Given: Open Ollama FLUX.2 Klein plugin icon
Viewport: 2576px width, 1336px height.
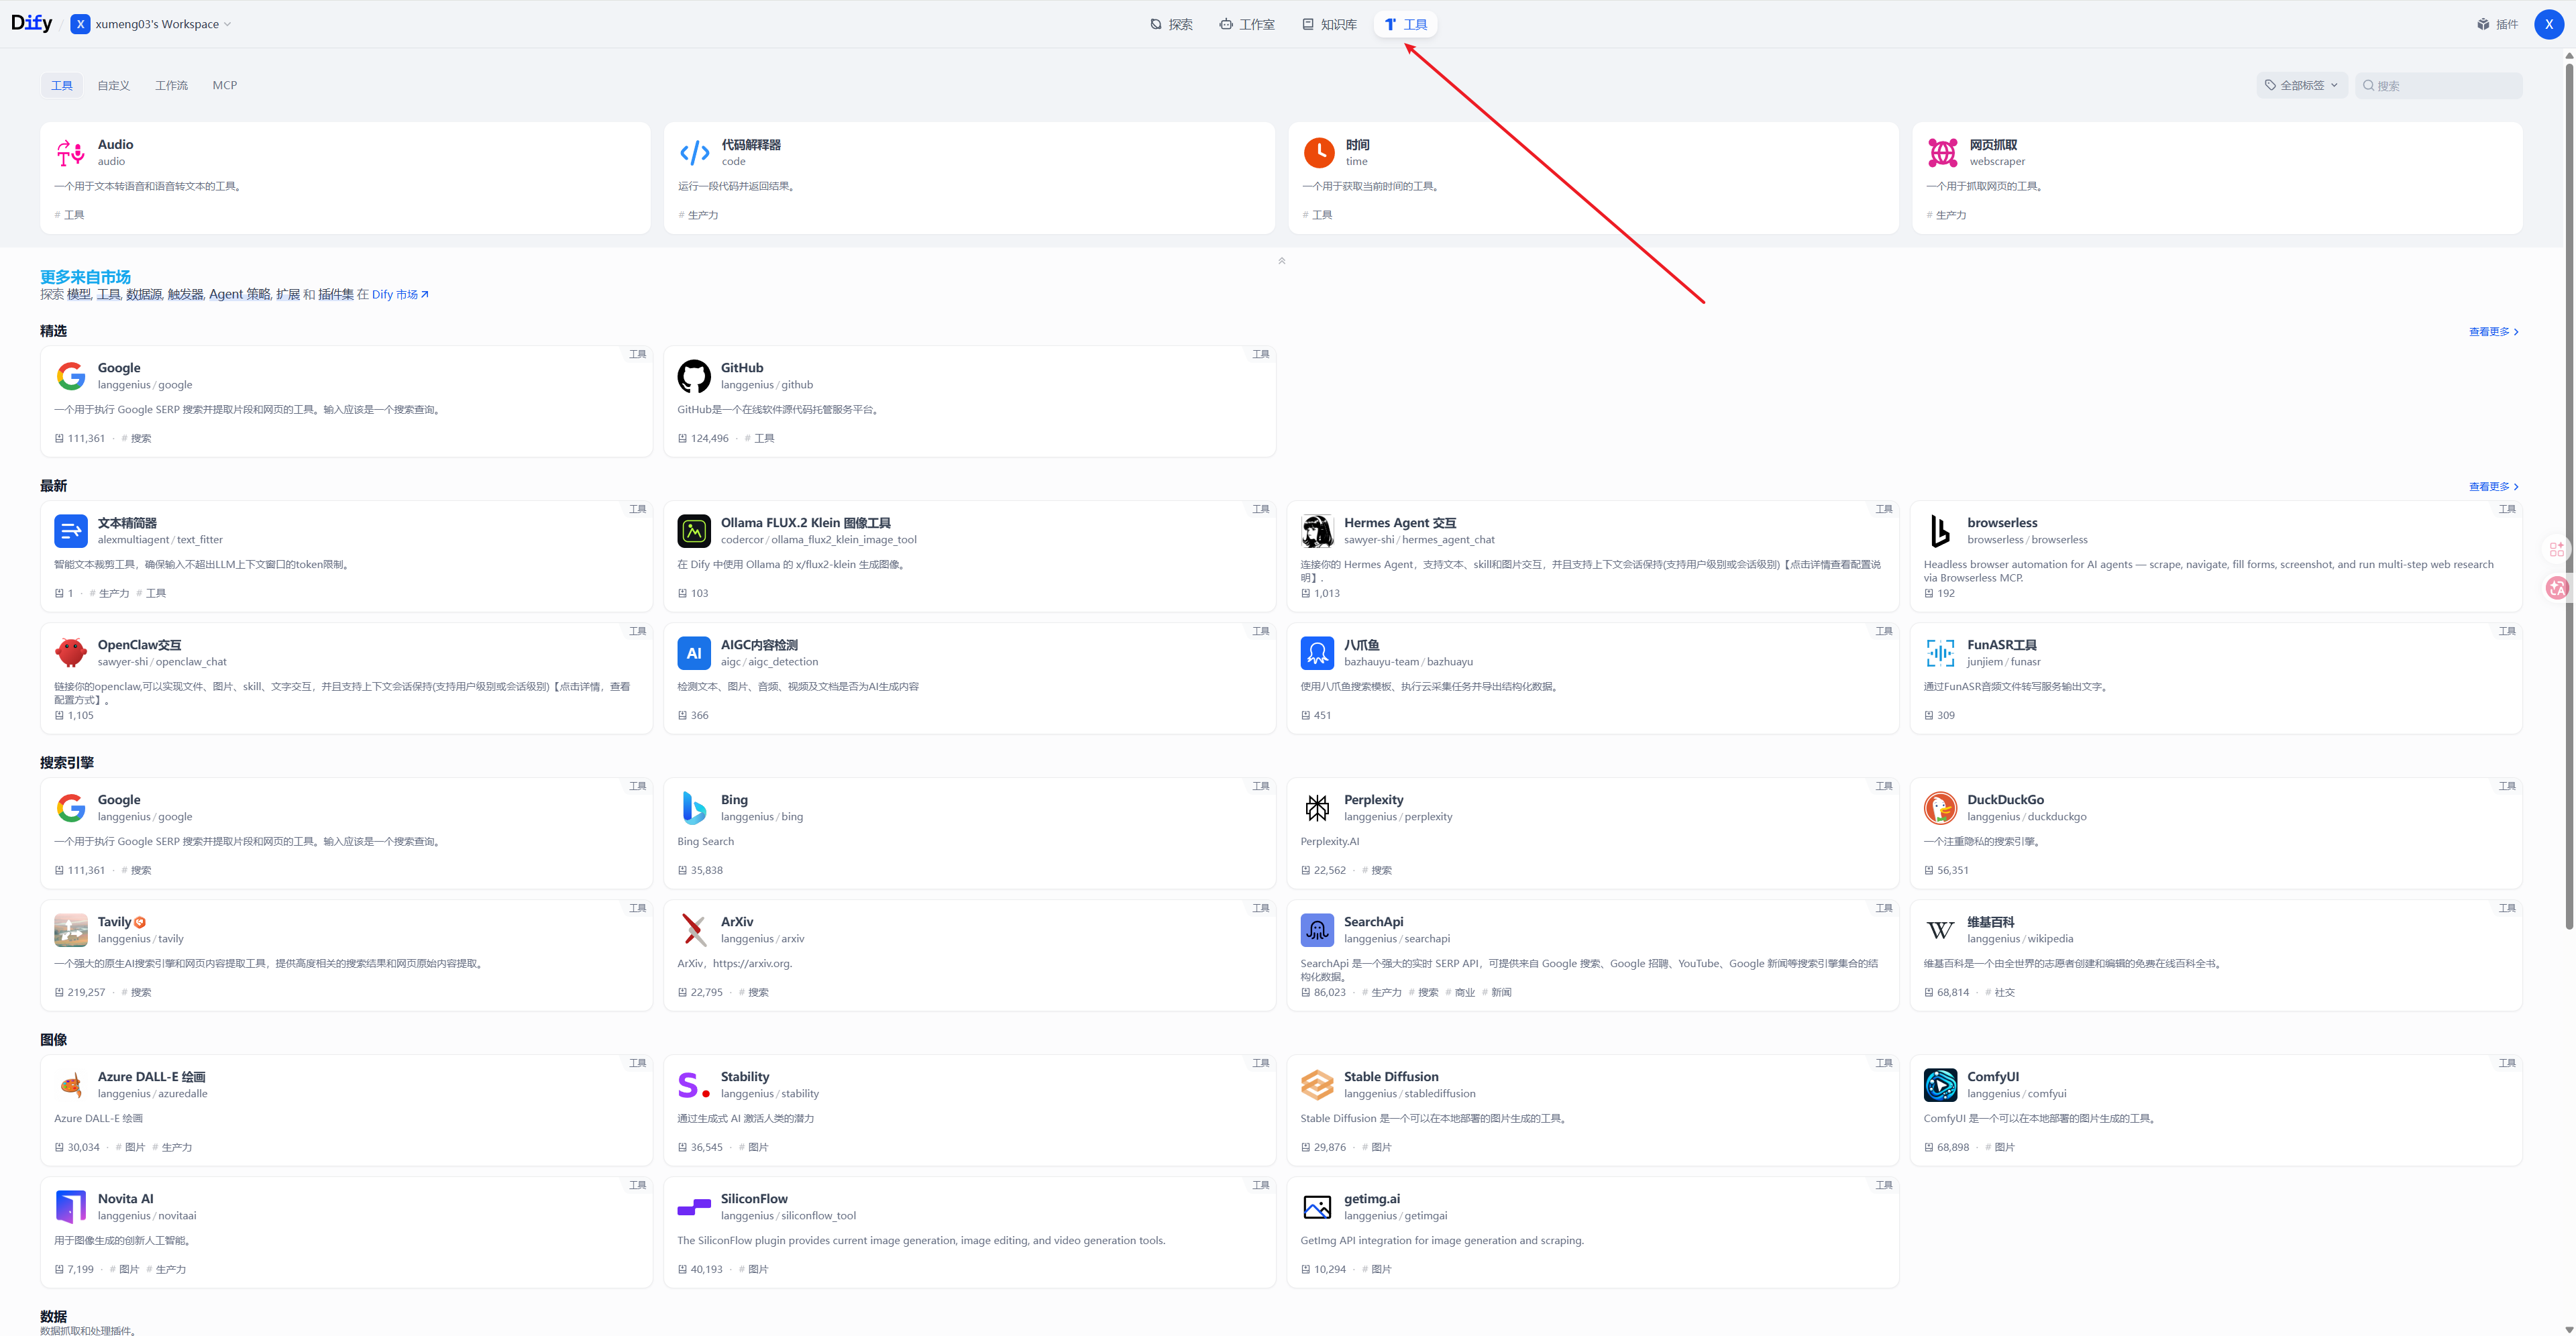Looking at the screenshot, I should 694,531.
